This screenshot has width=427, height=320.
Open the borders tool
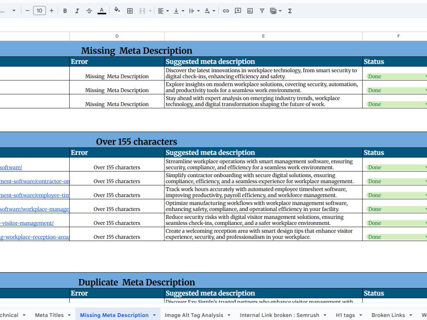point(130,11)
